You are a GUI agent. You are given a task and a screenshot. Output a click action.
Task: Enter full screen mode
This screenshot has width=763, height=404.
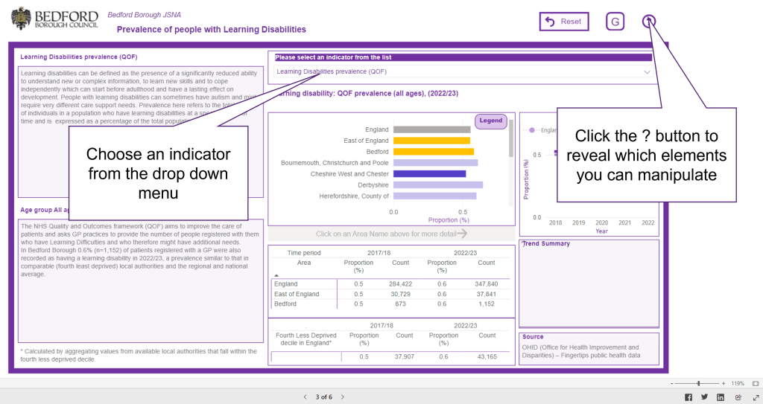(756, 397)
